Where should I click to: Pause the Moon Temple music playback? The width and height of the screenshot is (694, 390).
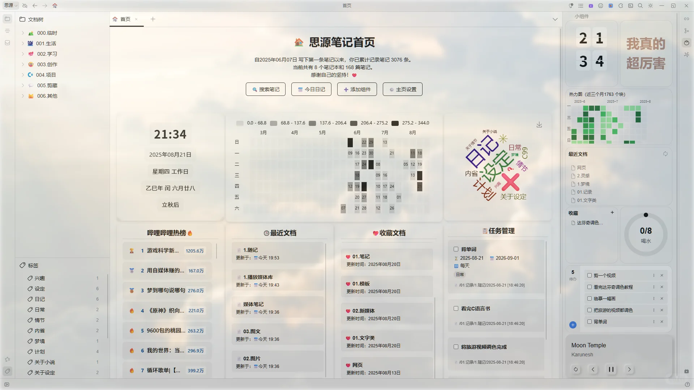pos(611,369)
